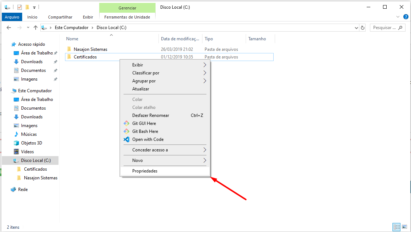Select Propriedades in the context menu
The image size is (411, 232).
click(145, 171)
